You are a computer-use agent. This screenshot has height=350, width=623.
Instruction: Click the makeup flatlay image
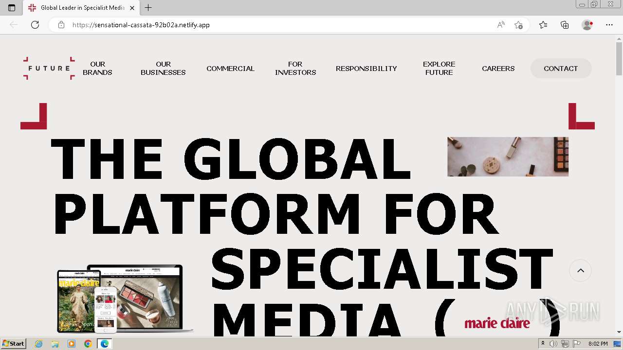[508, 157]
